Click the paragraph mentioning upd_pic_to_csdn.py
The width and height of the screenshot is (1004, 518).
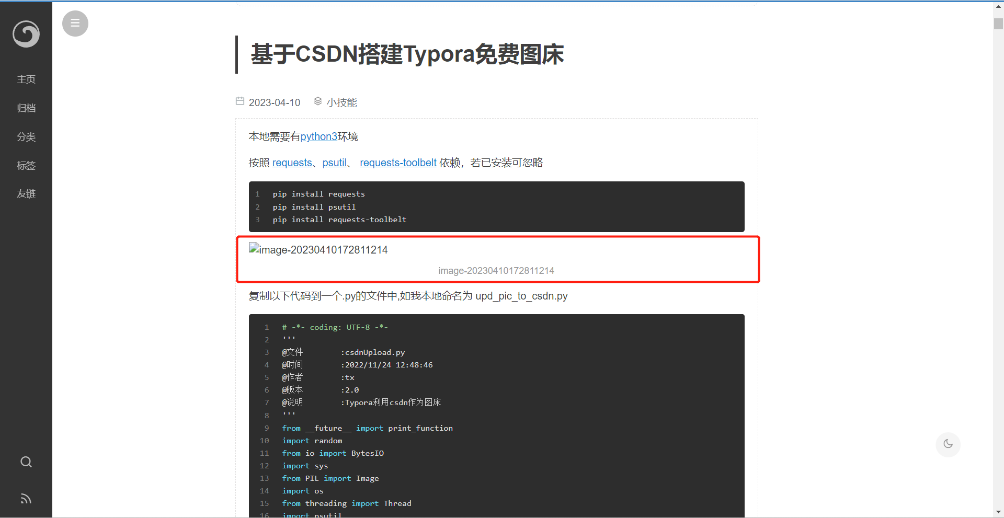(408, 296)
